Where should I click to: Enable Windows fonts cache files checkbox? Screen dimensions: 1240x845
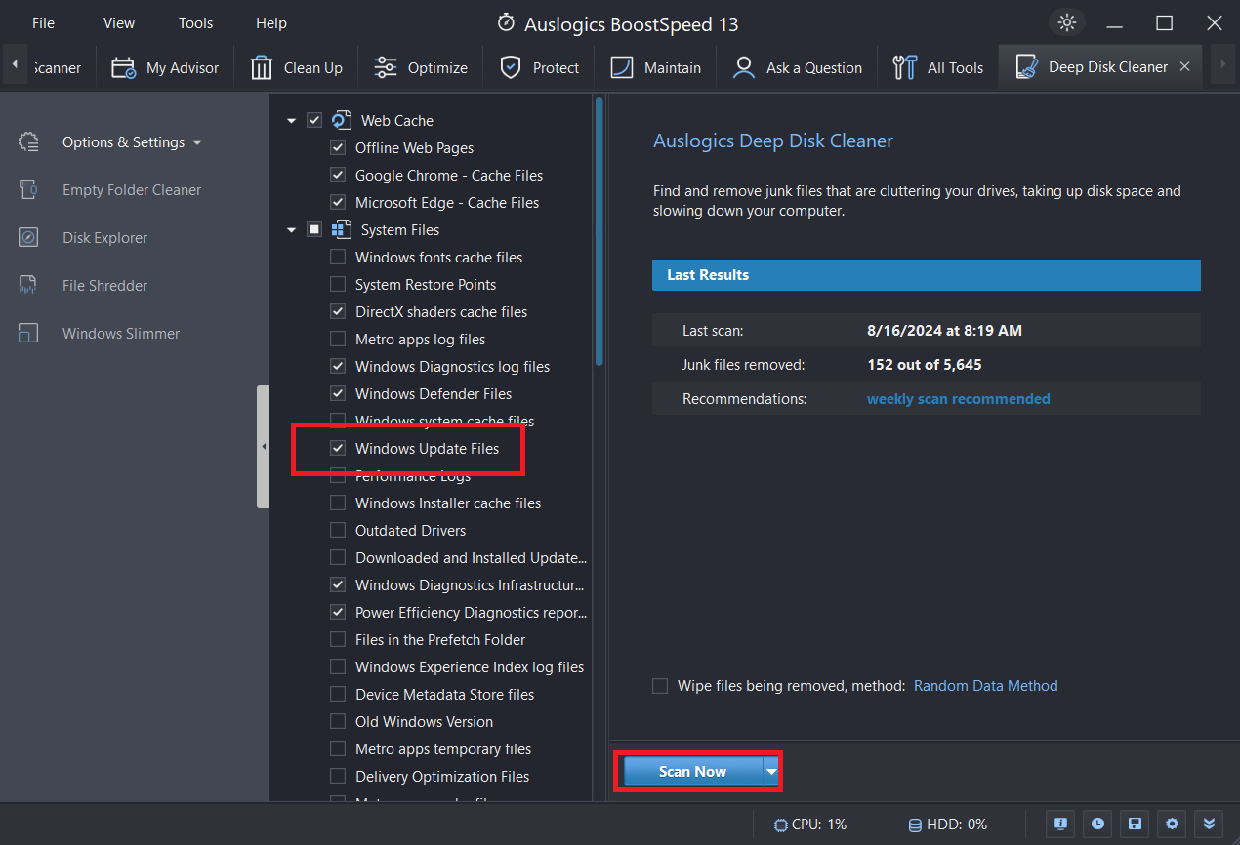coord(338,257)
